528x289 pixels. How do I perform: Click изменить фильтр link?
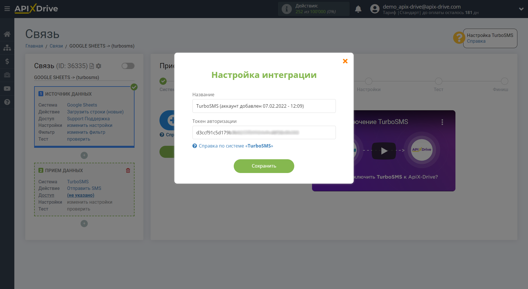click(86, 132)
